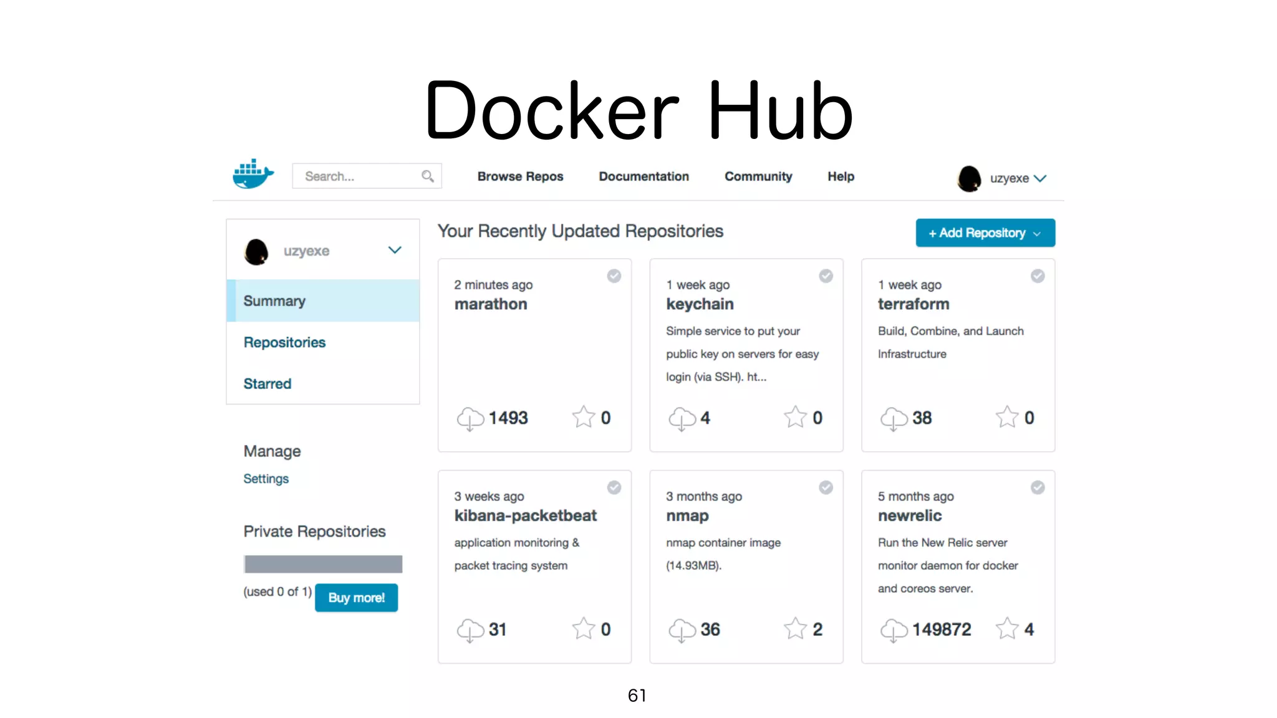Click the sidebar uzyexe profile avatar
Screen dimensions: 1277x718
tap(256, 252)
